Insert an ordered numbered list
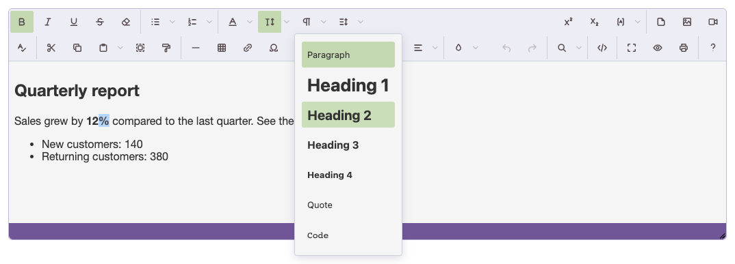735x264 pixels. (x=192, y=22)
